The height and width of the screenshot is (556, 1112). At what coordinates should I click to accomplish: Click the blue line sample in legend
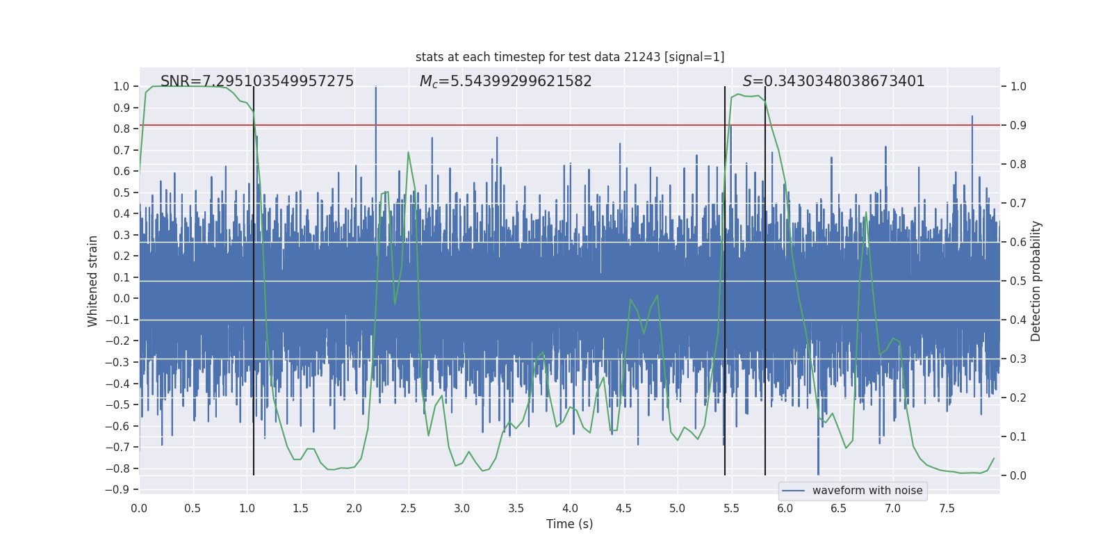pyautogui.click(x=793, y=491)
